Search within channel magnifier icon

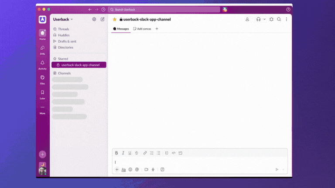tap(279, 19)
